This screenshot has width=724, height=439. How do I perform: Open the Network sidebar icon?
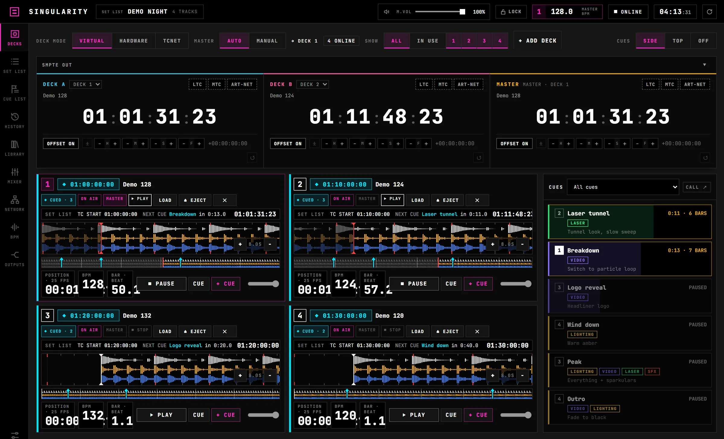click(x=14, y=203)
